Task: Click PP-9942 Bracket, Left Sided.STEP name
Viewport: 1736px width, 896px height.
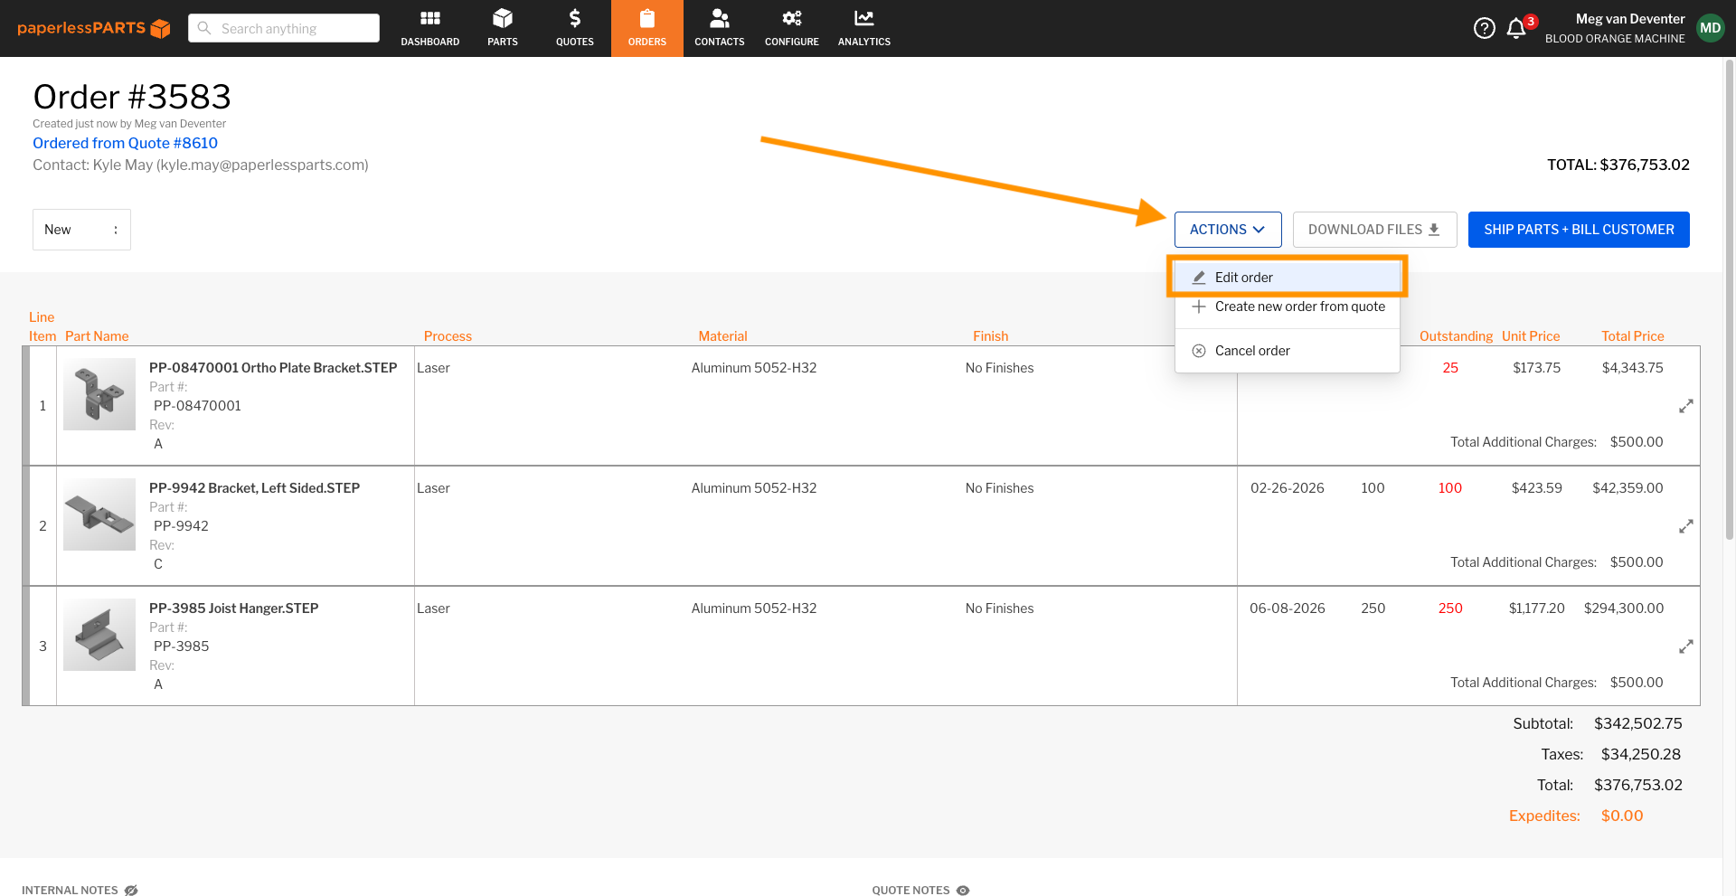Action: [254, 488]
